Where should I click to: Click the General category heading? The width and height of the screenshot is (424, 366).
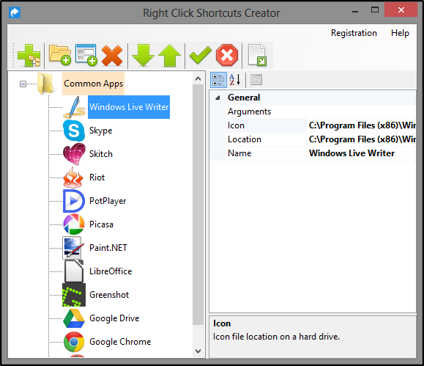tap(244, 98)
